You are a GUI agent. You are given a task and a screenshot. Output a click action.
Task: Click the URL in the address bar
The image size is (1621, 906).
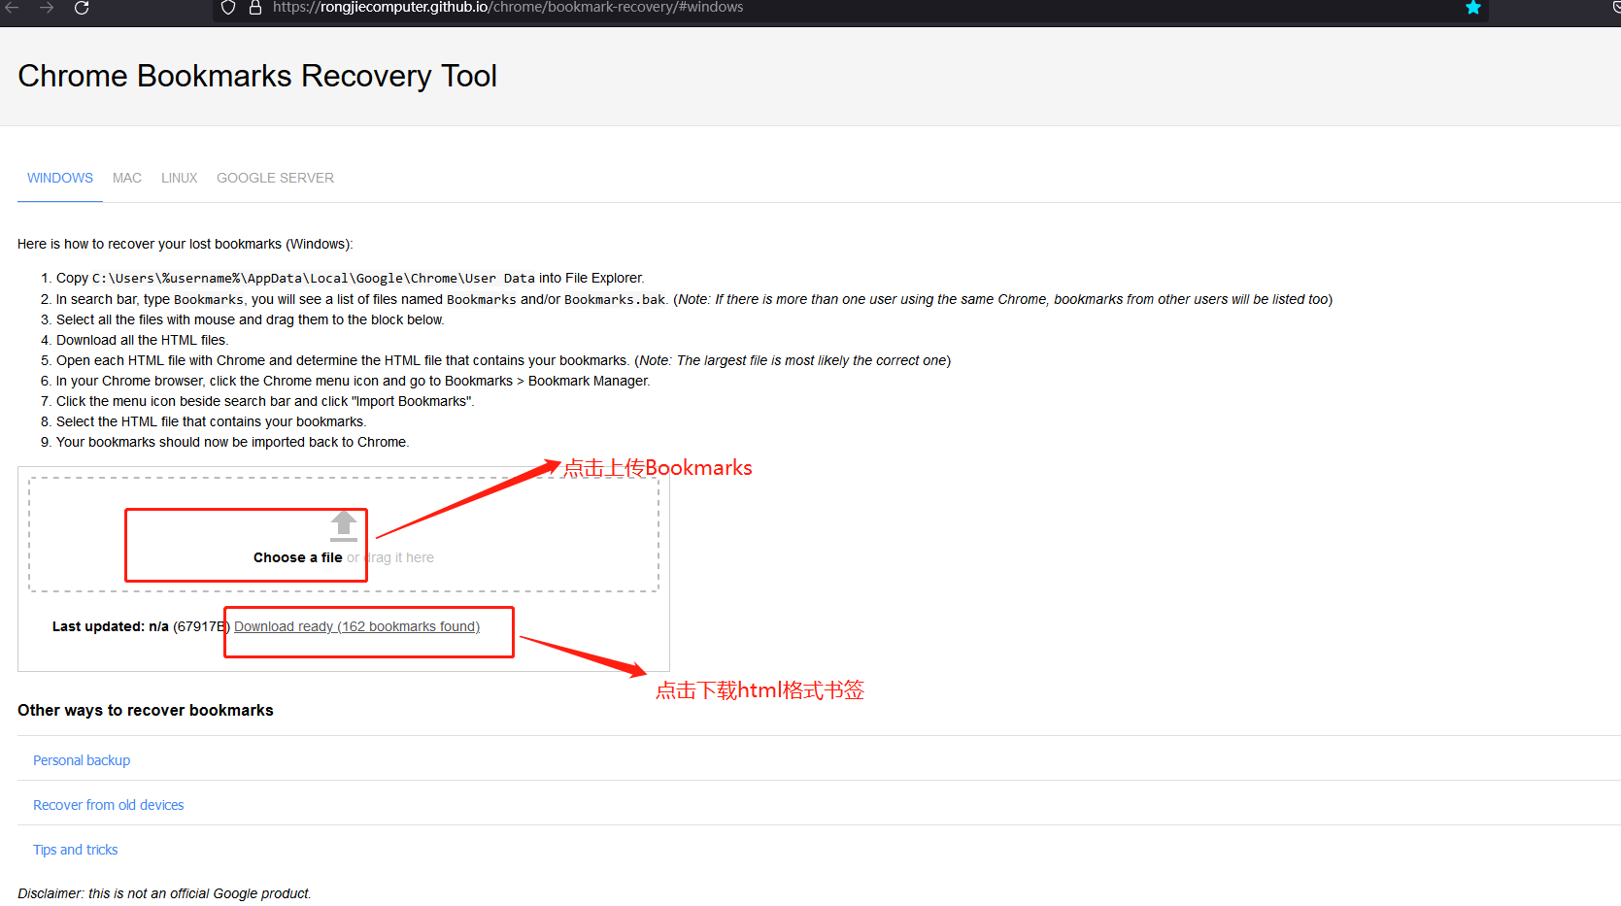[x=508, y=7]
